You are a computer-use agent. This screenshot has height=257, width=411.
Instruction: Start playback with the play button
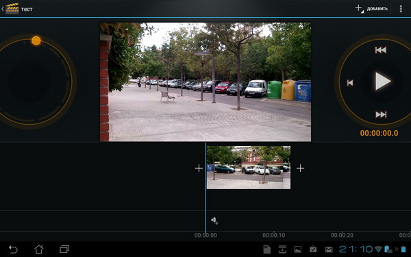pos(383,82)
